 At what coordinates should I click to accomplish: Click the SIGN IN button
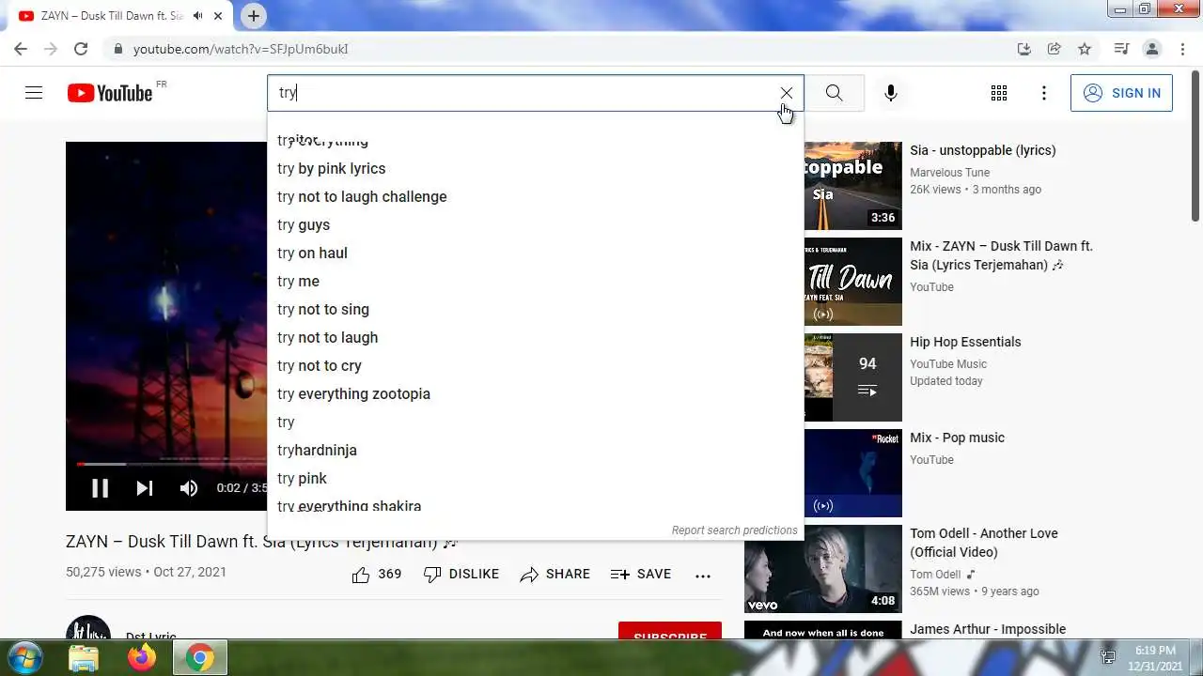pos(1121,93)
